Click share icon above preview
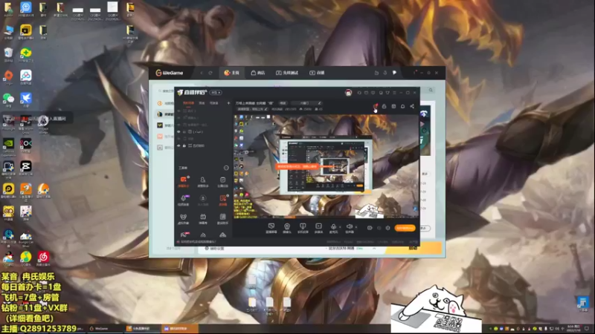The width and height of the screenshot is (595, 334). tap(412, 106)
